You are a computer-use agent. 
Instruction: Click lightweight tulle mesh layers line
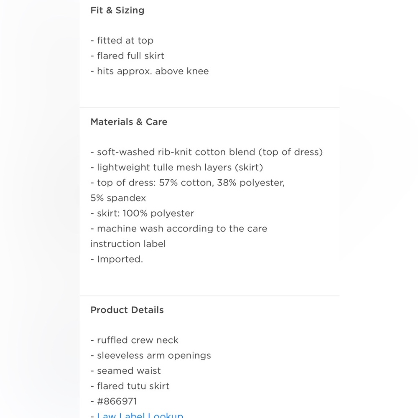coord(177,168)
